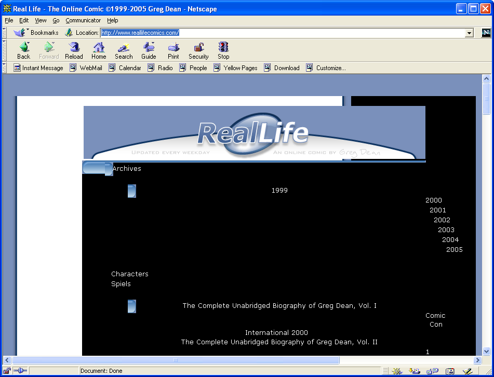This screenshot has height=377, width=494.
Task: Go back using the Back toolbar button
Action: [23, 51]
